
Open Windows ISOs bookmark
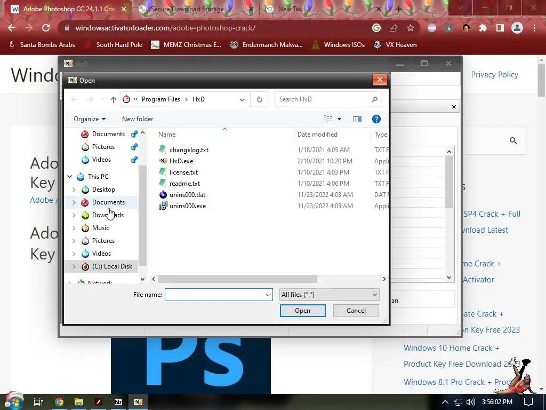point(338,45)
